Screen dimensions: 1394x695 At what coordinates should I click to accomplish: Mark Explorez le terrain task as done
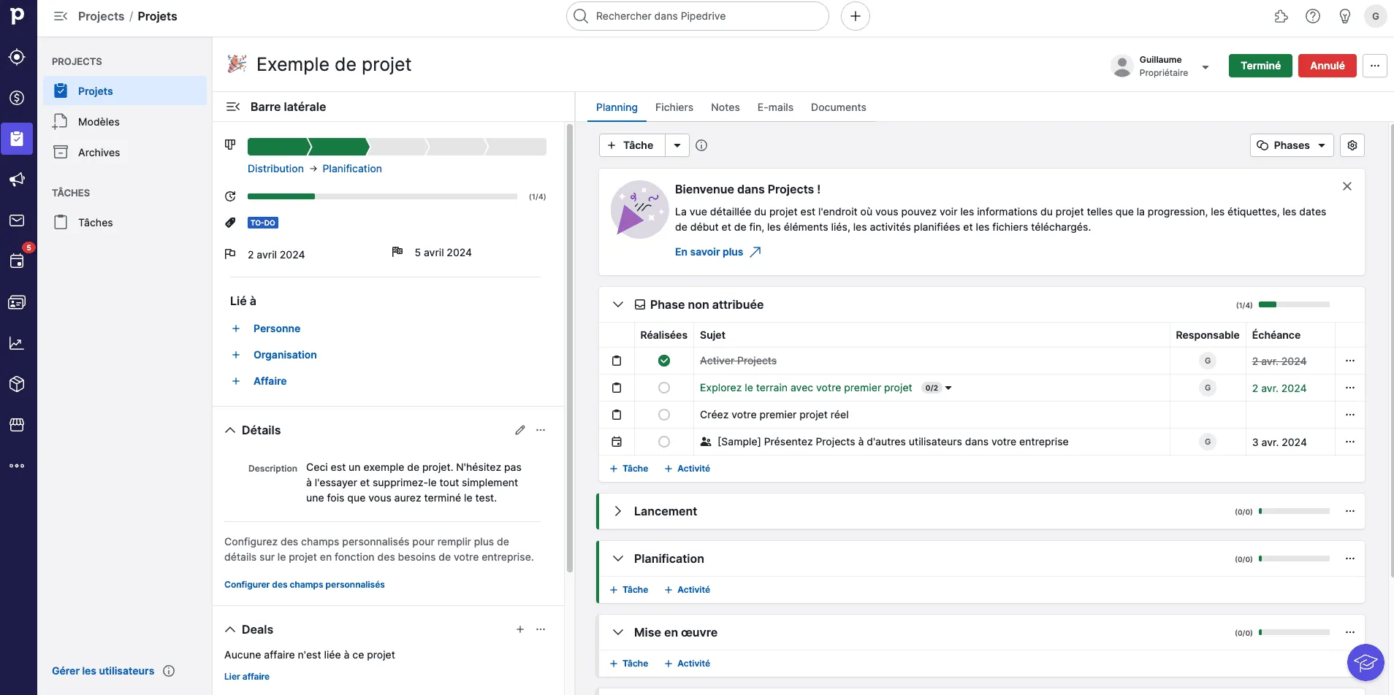(x=664, y=388)
